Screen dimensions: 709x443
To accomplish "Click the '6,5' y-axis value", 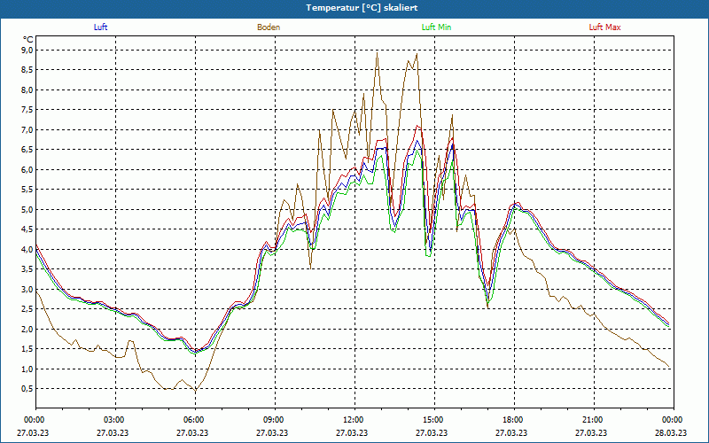I will click(27, 150).
